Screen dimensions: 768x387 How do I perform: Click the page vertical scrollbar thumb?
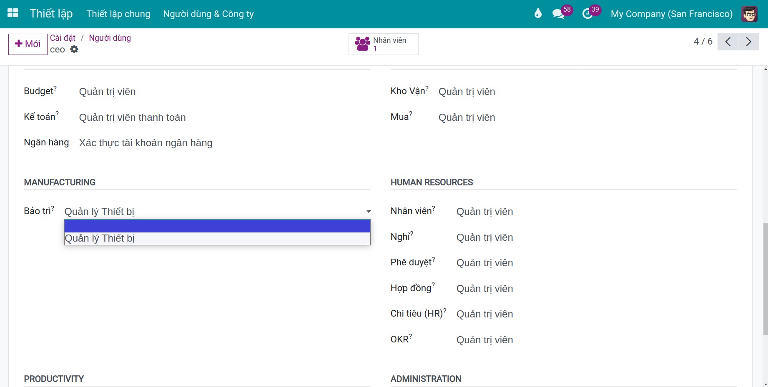coord(765,279)
